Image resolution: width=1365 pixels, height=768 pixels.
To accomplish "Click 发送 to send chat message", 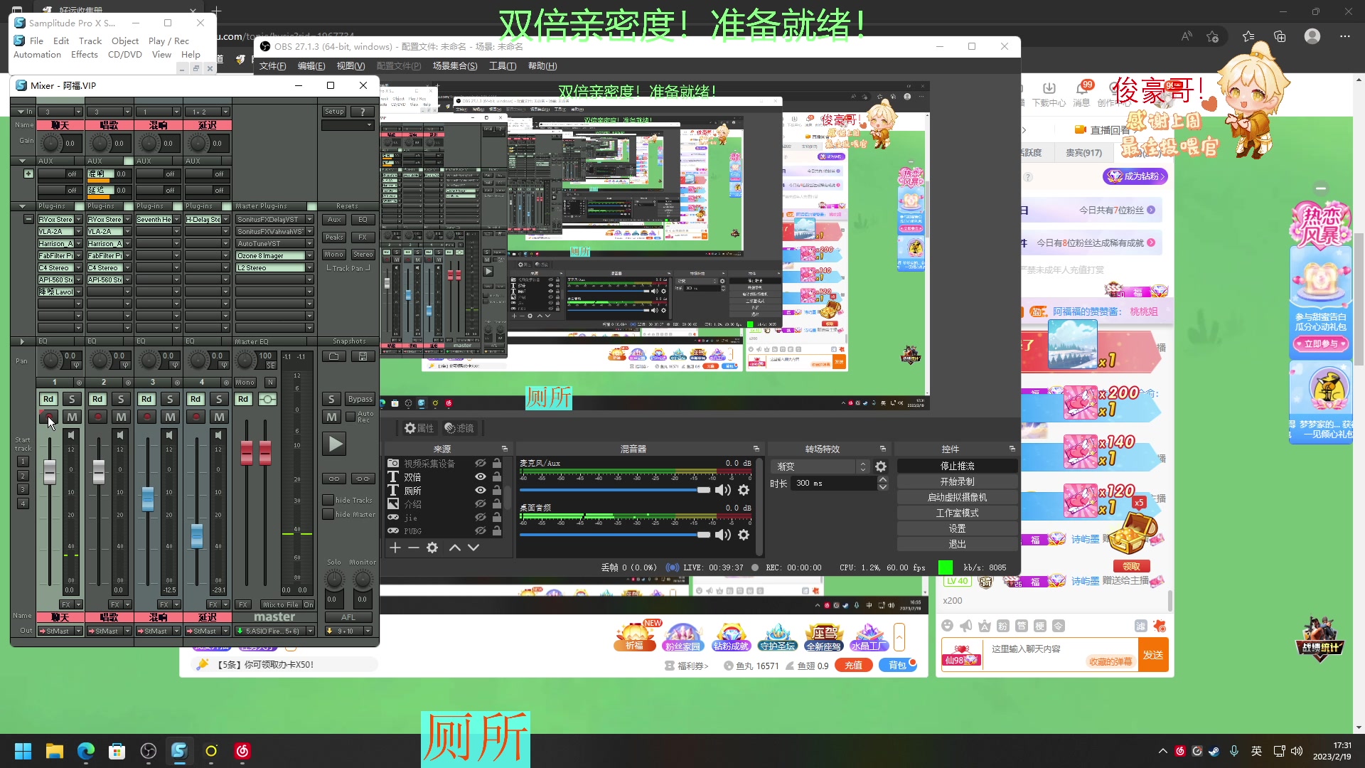I will click(x=1153, y=655).
